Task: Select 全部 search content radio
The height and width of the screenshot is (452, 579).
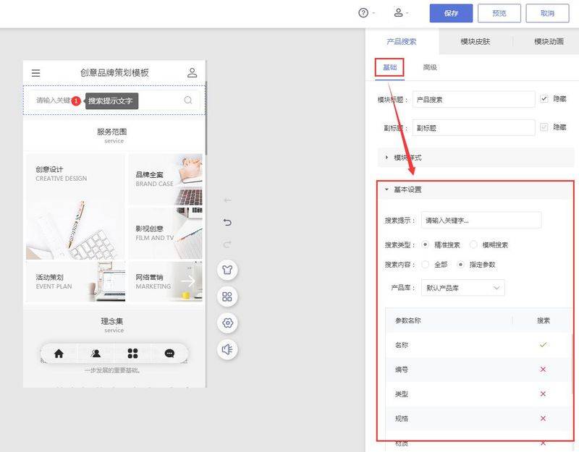Action: 426,265
